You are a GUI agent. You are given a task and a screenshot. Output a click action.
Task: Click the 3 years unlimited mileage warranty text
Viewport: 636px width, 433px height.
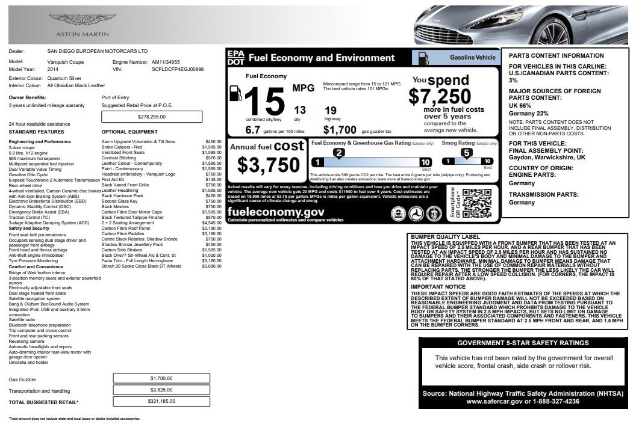(46, 105)
